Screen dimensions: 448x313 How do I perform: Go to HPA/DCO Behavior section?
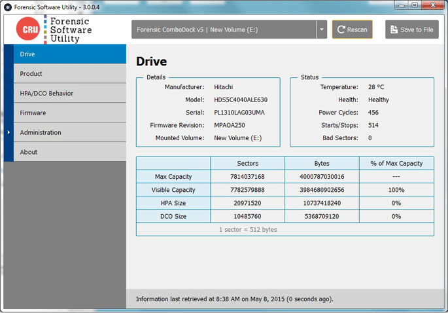[65, 93]
